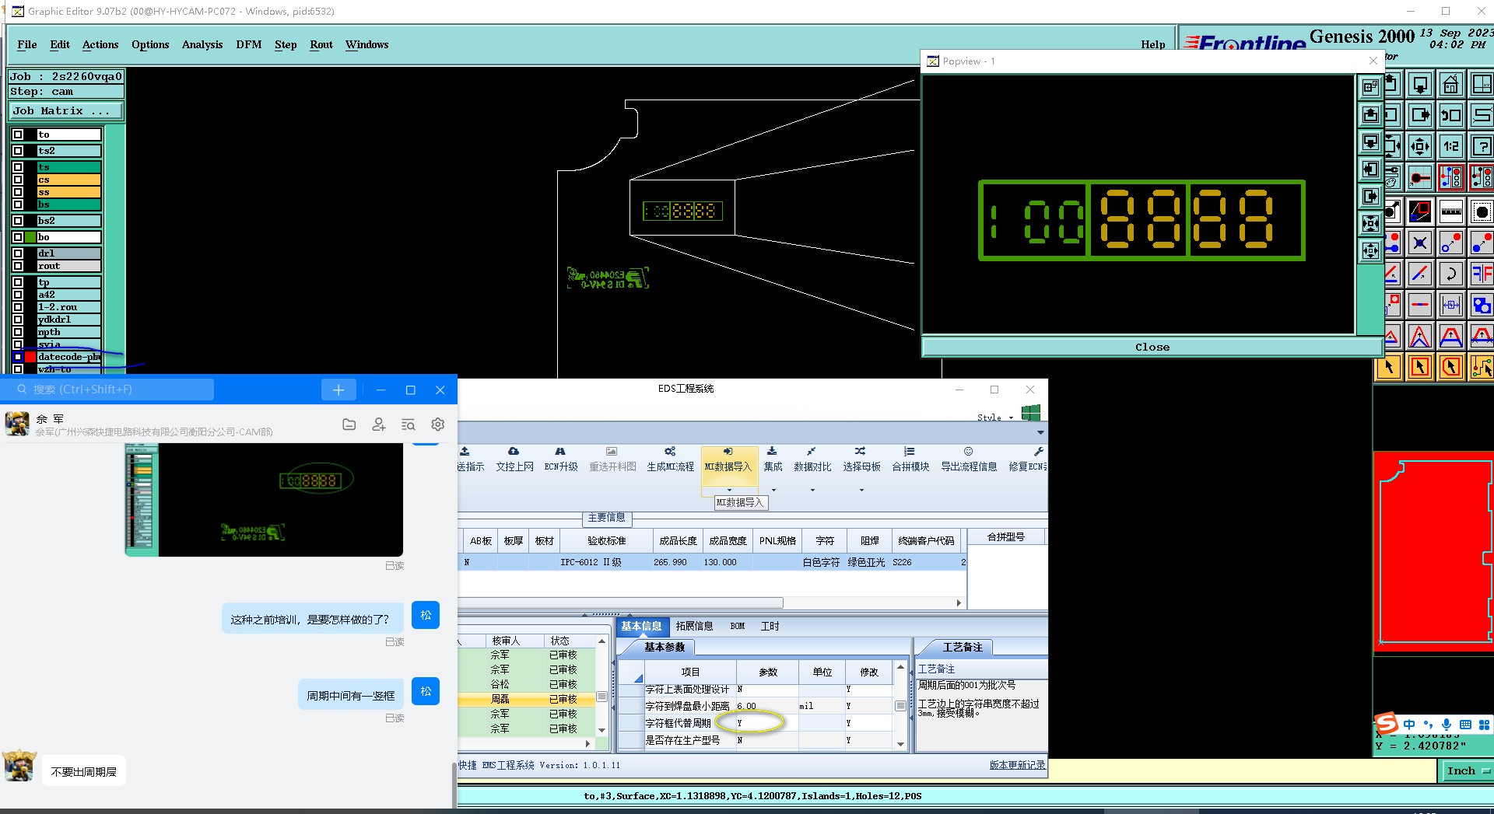Select the ruler measure tool icon
Image resolution: width=1494 pixels, height=814 pixels.
coord(1450,211)
